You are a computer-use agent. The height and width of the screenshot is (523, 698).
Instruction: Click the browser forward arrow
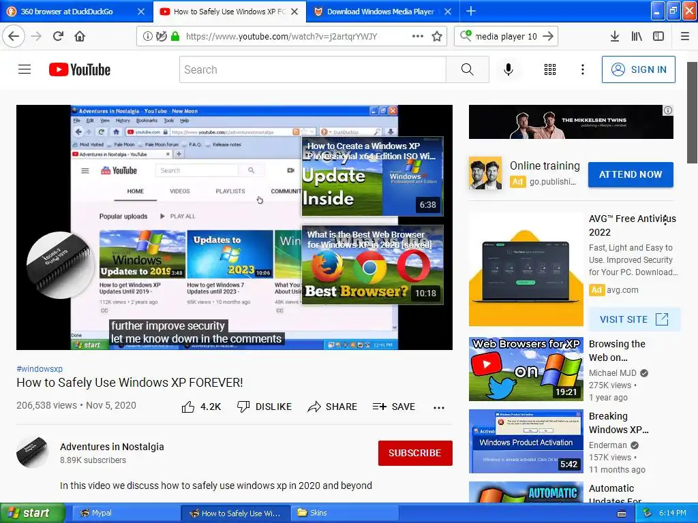37,36
